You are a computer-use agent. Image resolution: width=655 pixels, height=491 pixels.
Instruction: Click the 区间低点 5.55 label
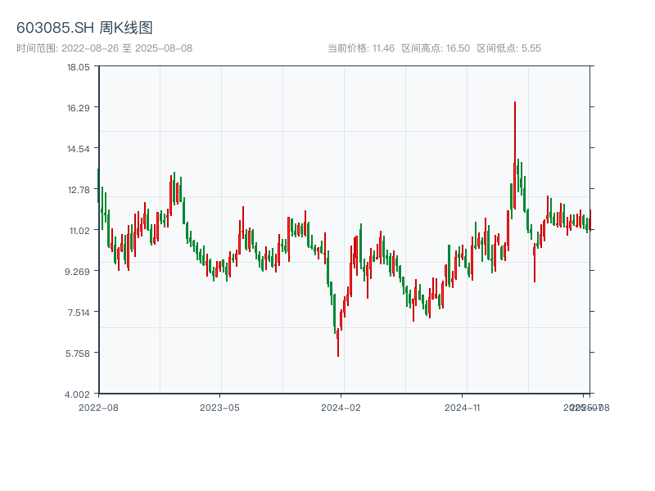[x=508, y=48]
